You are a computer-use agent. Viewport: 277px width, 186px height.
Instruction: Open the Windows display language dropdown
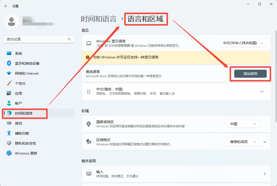pyautogui.click(x=243, y=43)
